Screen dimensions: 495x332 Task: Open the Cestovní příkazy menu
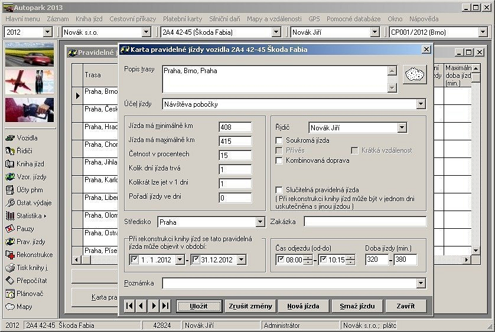[133, 19]
